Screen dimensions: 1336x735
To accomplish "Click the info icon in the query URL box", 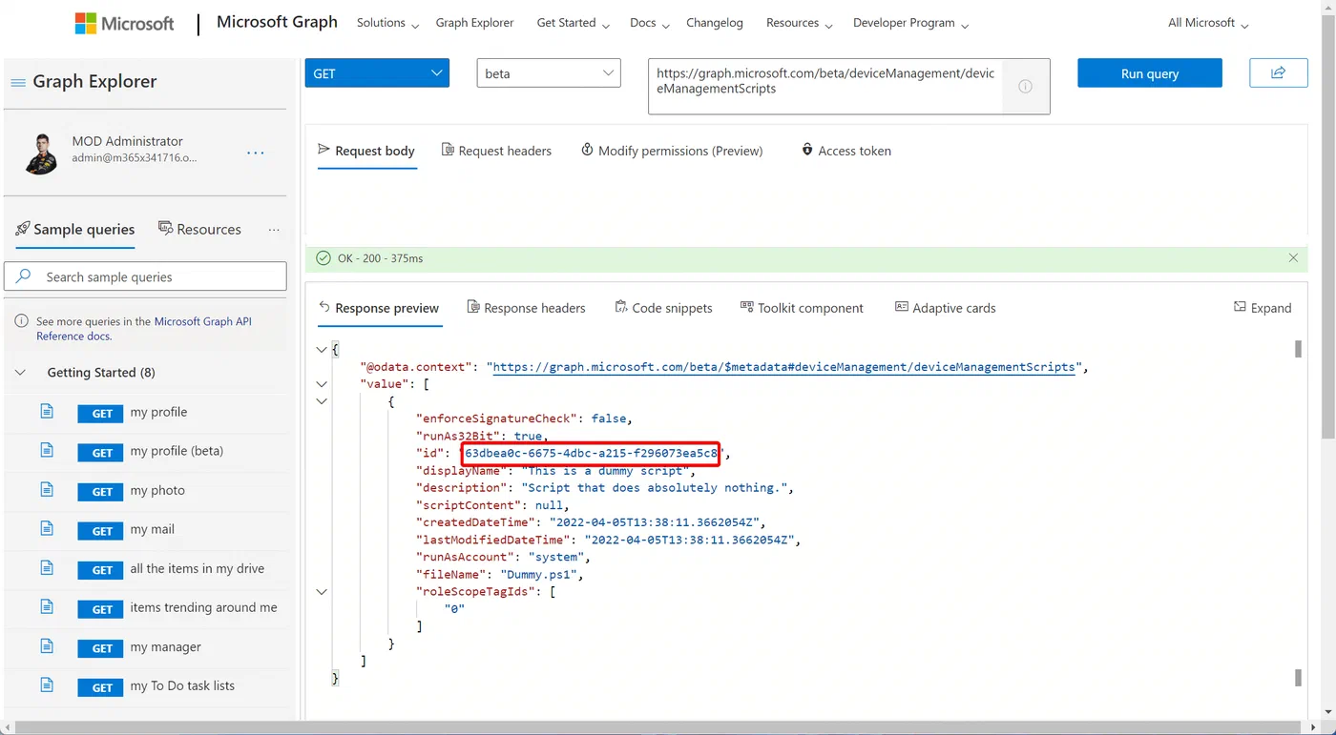I will (1025, 87).
